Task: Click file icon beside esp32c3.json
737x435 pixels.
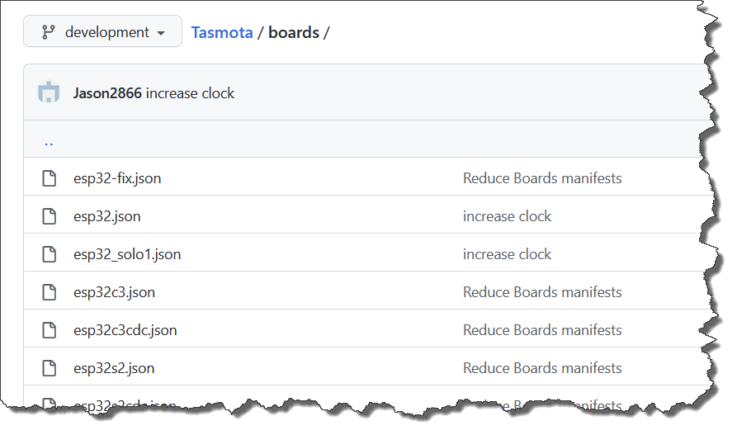Action: [50, 292]
